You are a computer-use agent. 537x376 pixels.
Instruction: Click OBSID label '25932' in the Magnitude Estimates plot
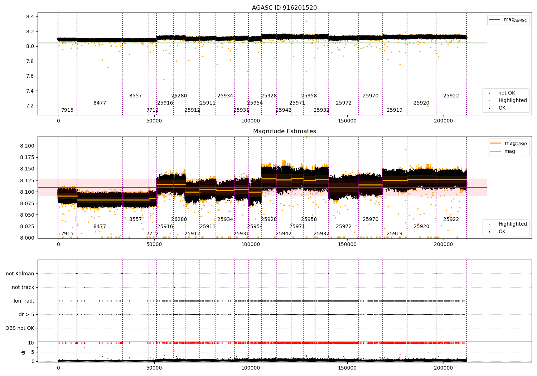[321, 233]
